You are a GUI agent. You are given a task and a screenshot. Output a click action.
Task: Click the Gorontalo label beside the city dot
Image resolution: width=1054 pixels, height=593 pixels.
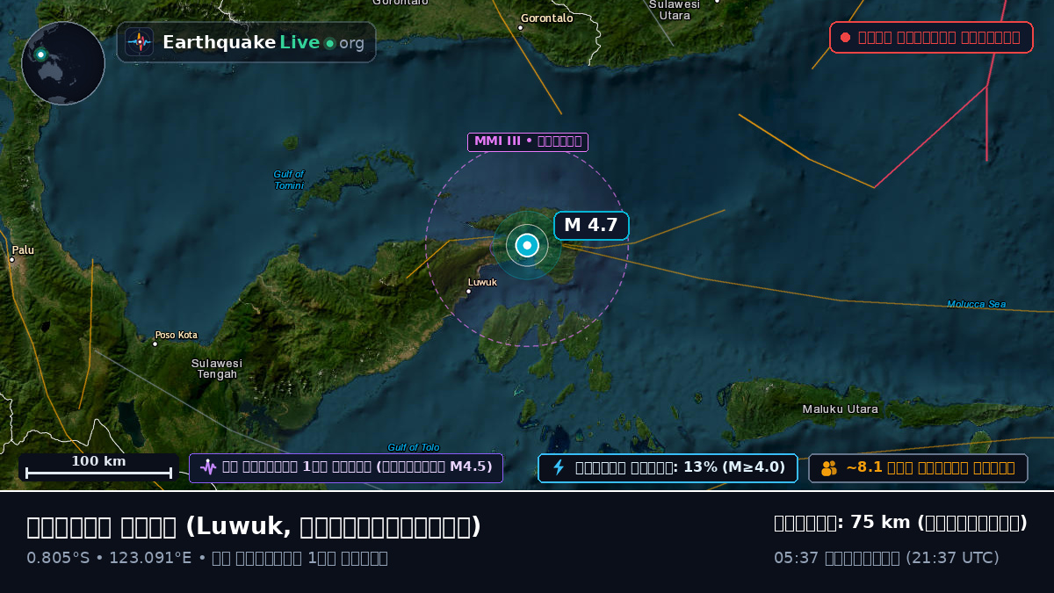click(546, 18)
